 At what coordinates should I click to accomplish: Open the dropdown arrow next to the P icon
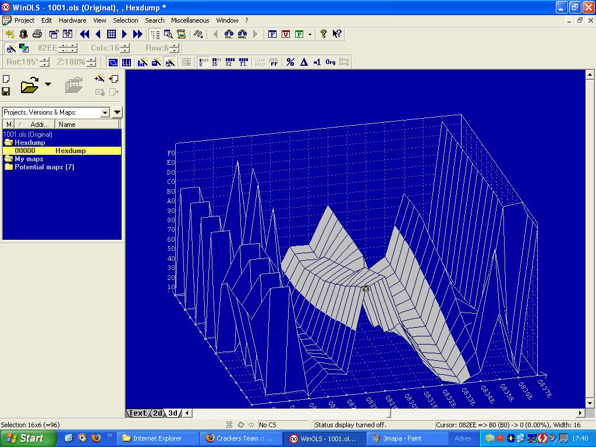click(310, 34)
